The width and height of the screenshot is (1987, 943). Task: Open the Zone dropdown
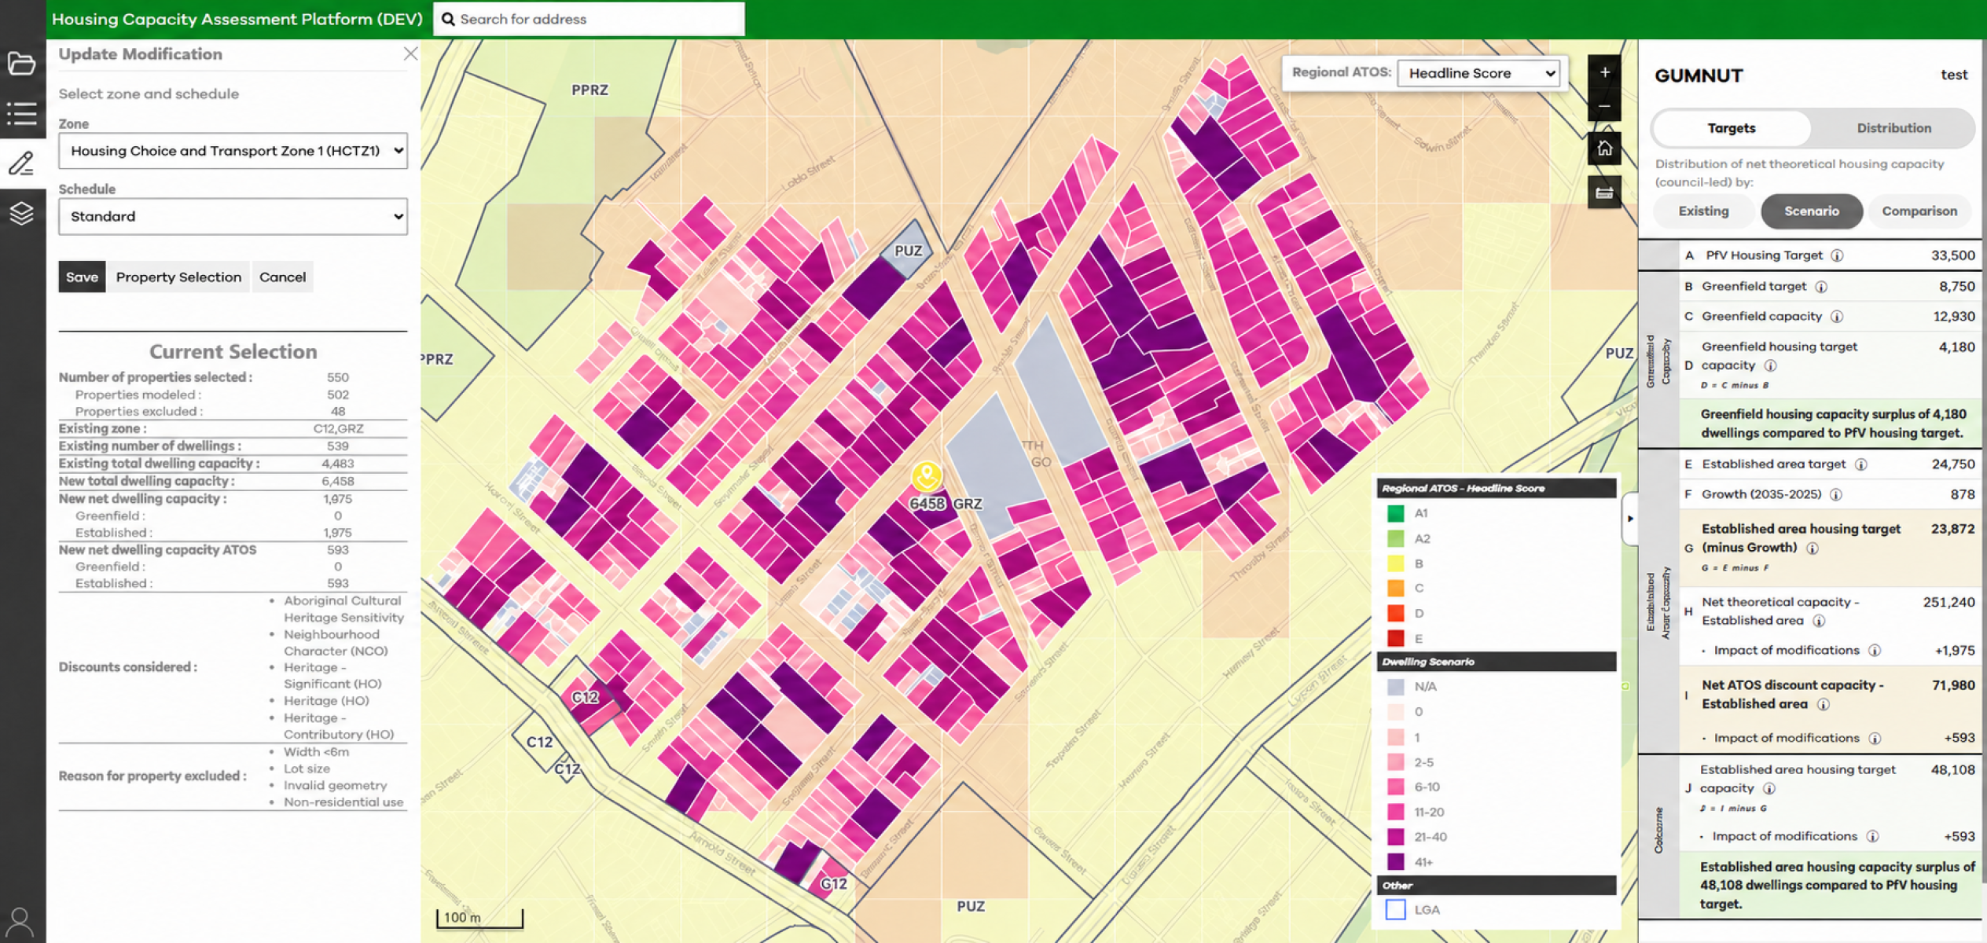tap(233, 151)
